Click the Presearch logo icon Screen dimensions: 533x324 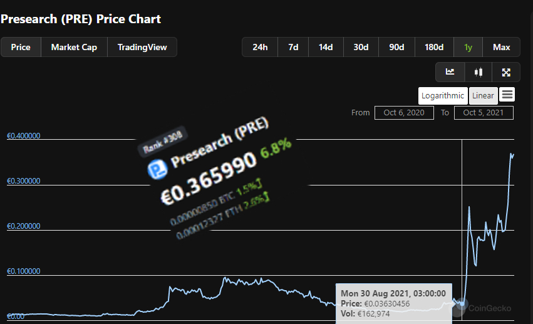pyautogui.click(x=156, y=169)
